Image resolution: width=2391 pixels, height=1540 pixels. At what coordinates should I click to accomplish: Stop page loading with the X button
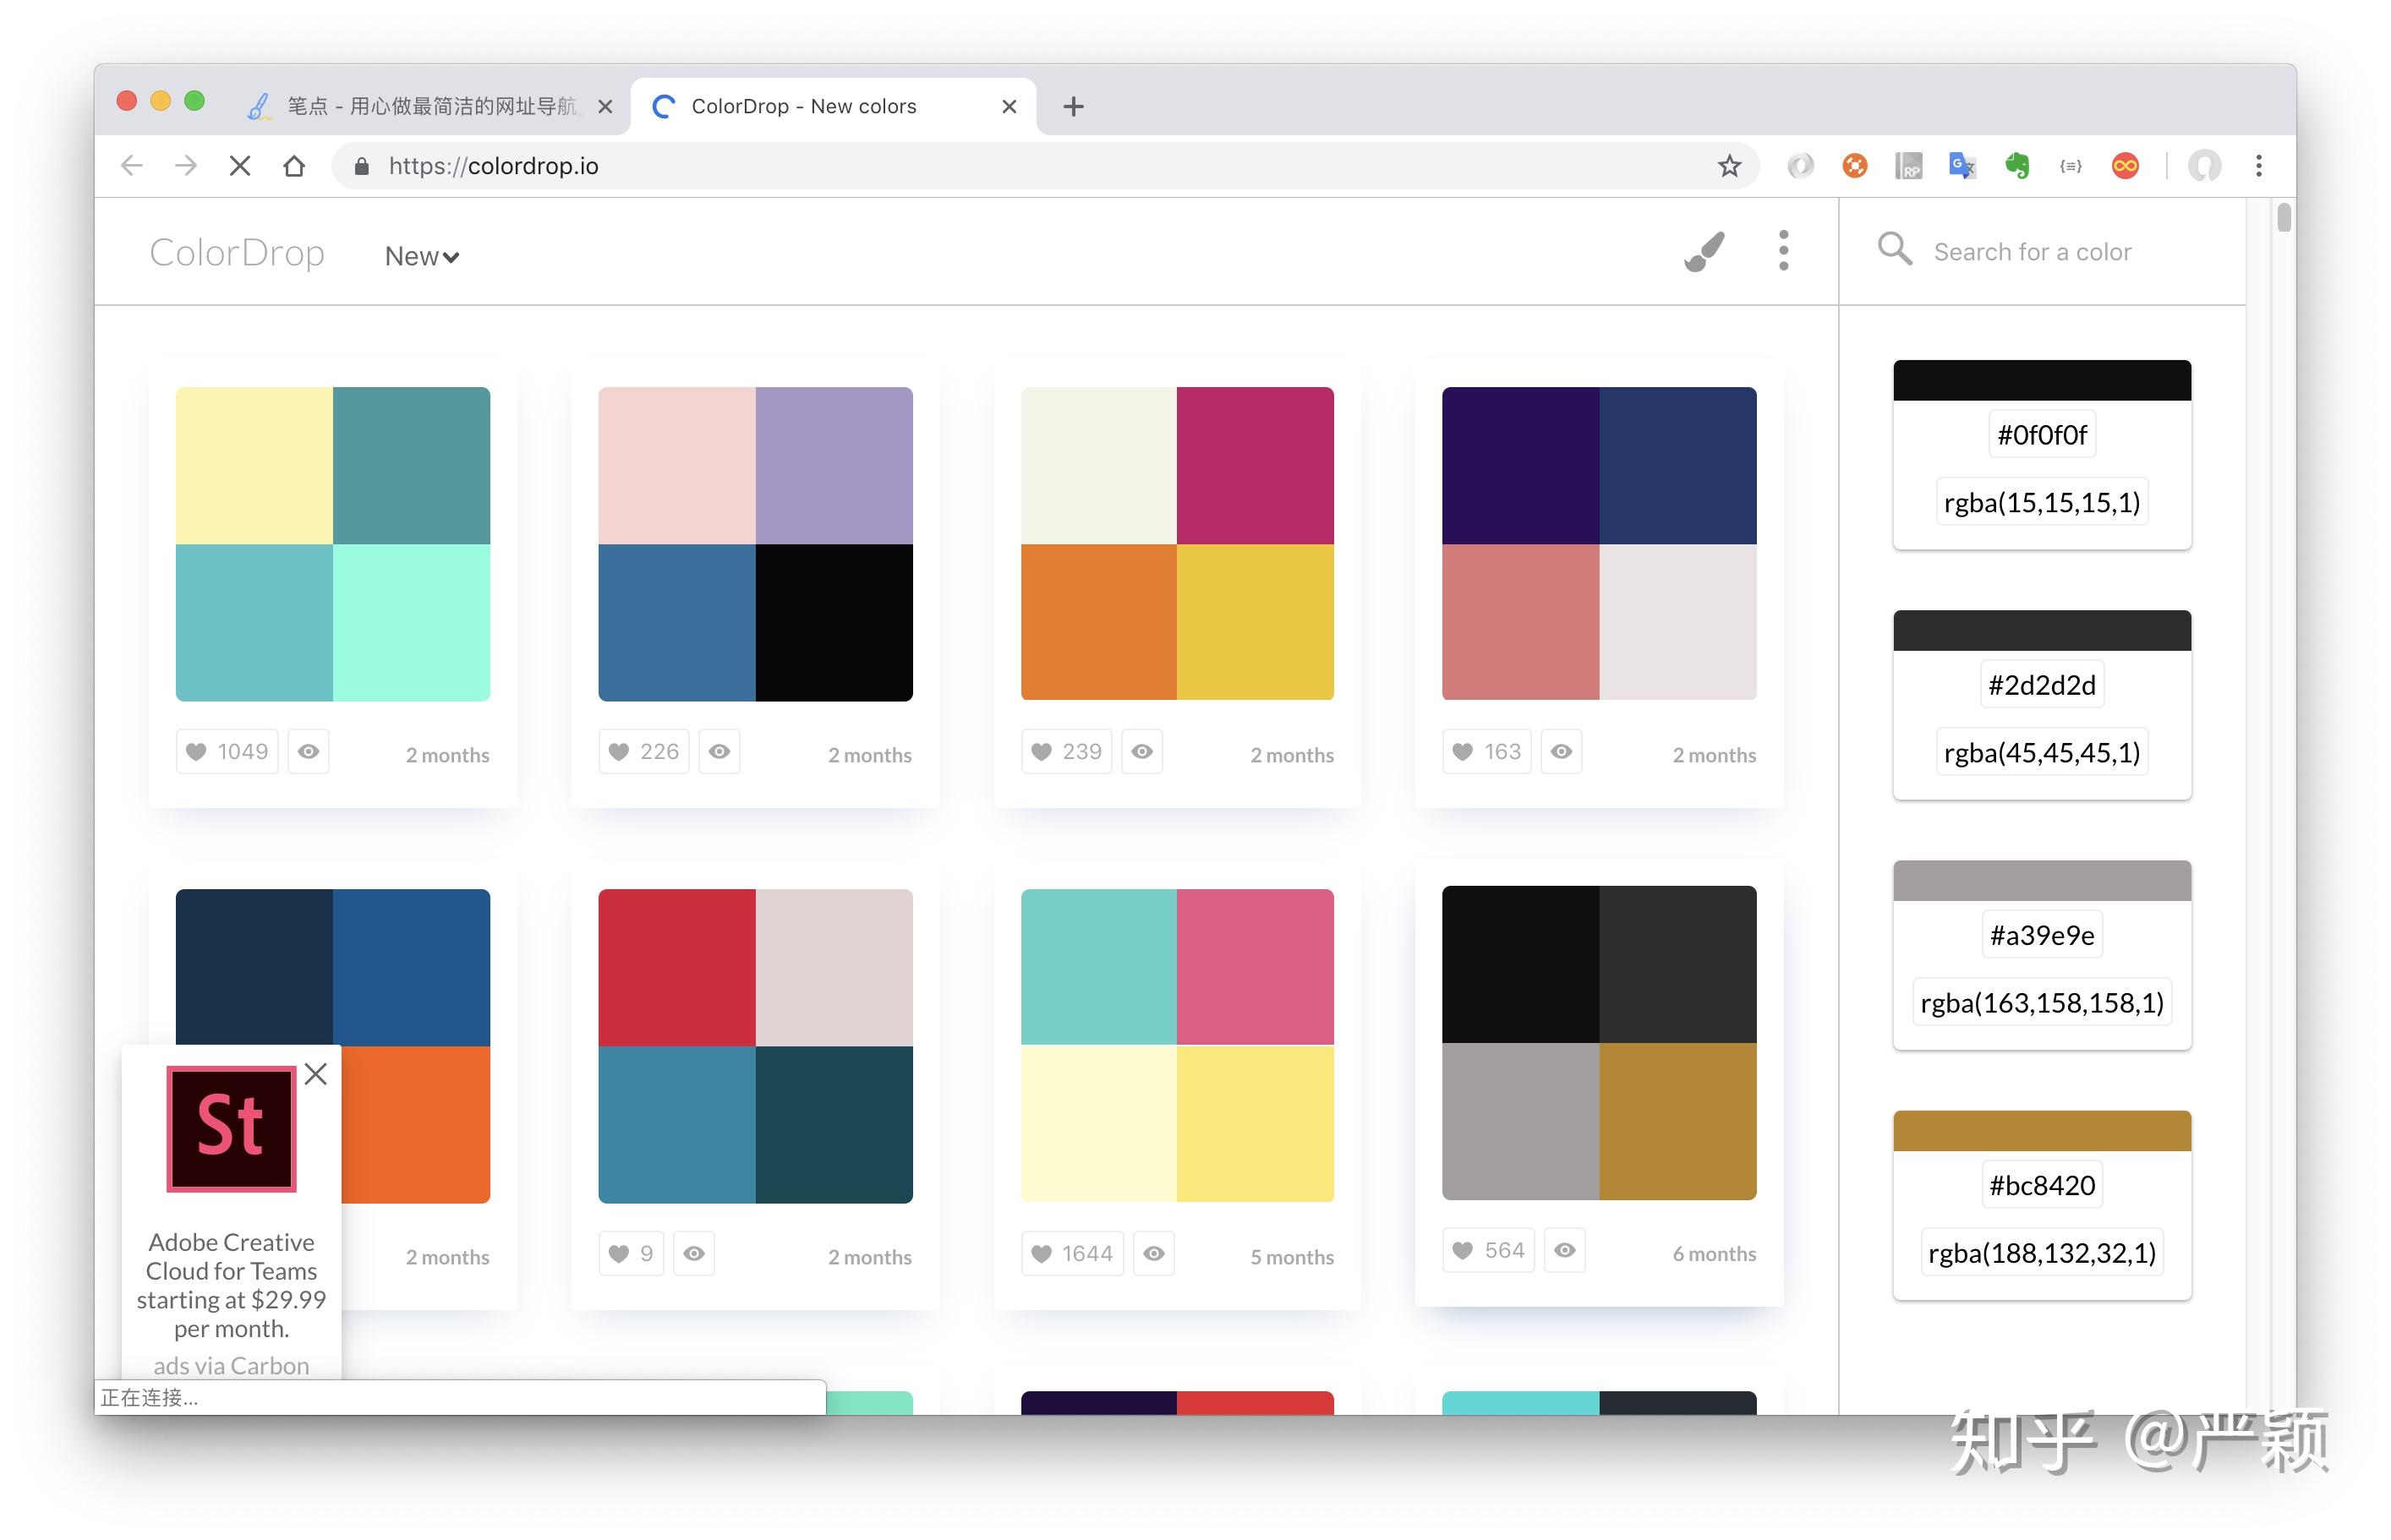point(240,166)
